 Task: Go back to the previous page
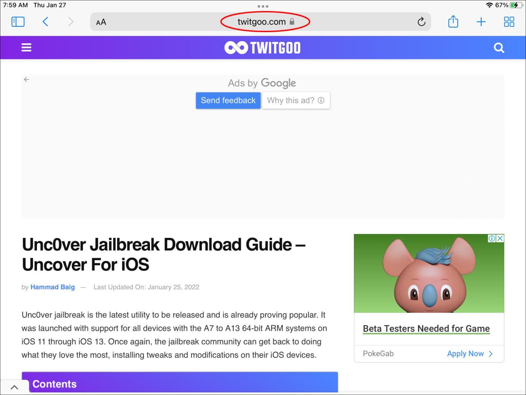pos(46,22)
